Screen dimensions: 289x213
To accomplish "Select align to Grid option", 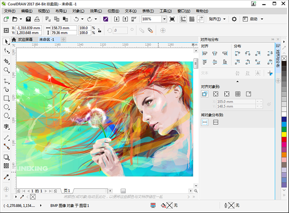I will (x=238, y=94).
